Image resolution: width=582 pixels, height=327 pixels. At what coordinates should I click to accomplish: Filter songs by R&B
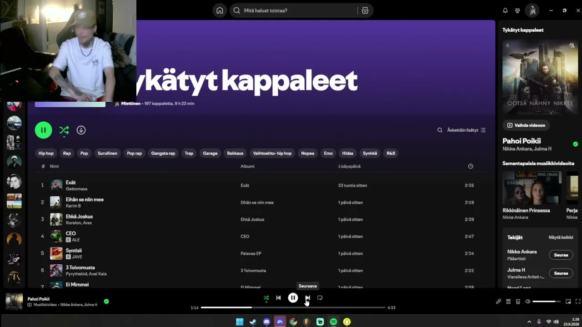pyautogui.click(x=391, y=154)
